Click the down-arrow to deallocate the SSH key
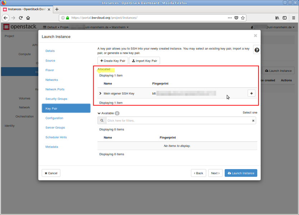This screenshot has height=215, width=299. pos(251,93)
